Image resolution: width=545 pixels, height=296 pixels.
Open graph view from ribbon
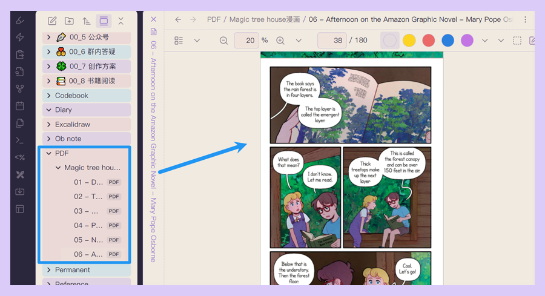point(20,89)
